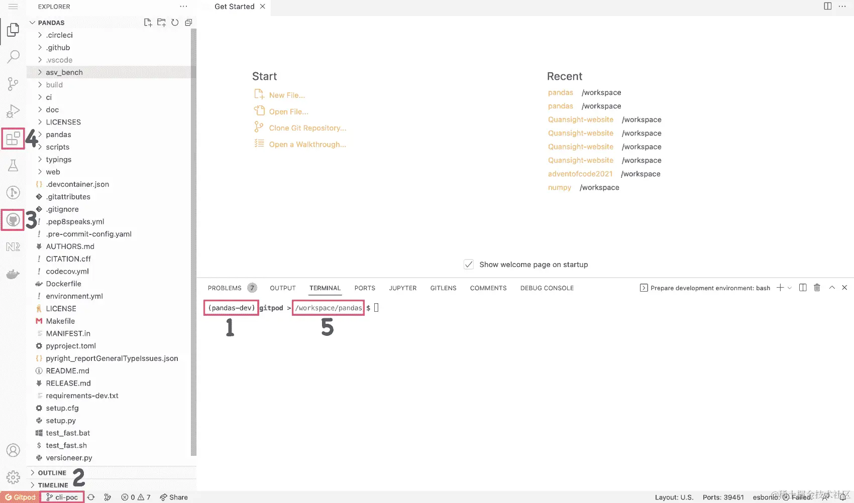Screen dimensions: 854x503
Task: Switch to the DEBUG CONSOLE tab
Action: tap(547, 288)
